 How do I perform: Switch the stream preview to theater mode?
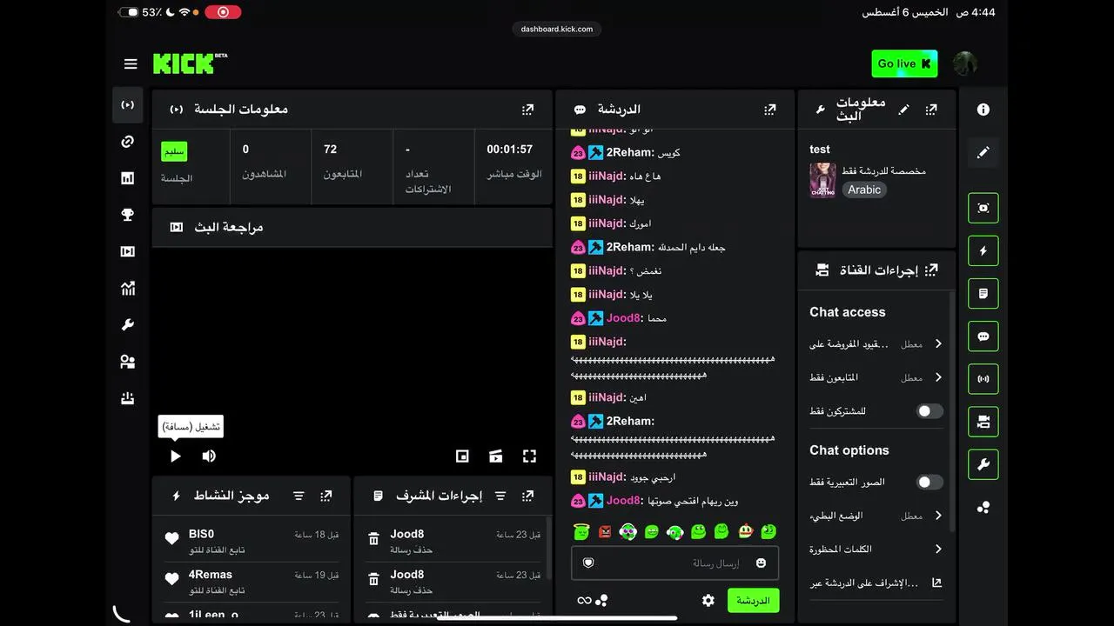click(495, 456)
